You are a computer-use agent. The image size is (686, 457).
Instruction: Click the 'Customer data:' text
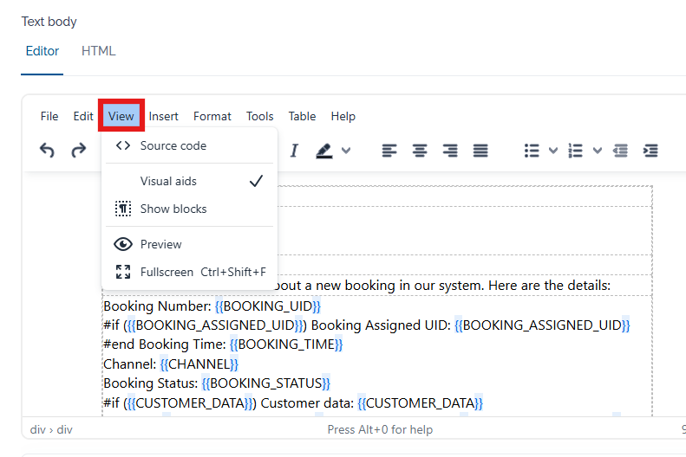(x=307, y=402)
